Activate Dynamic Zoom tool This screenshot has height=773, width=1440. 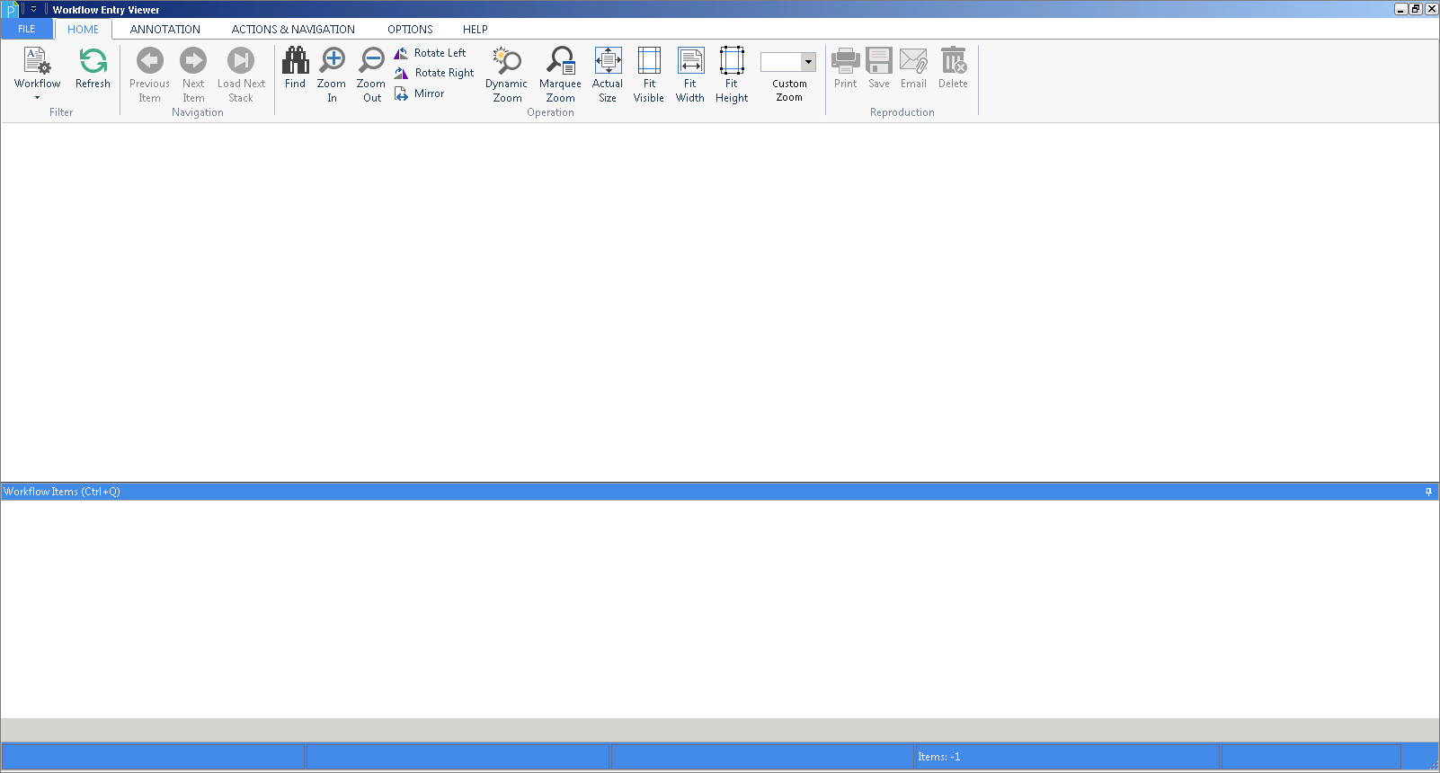(x=507, y=75)
